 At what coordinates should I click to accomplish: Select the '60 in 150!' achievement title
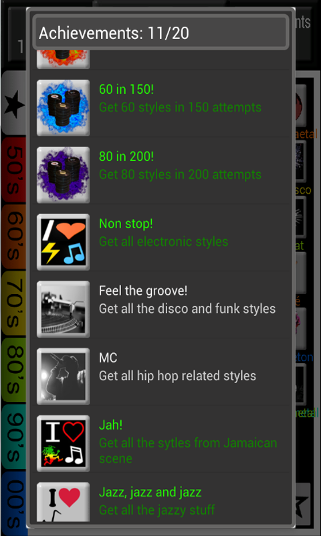[x=126, y=90]
